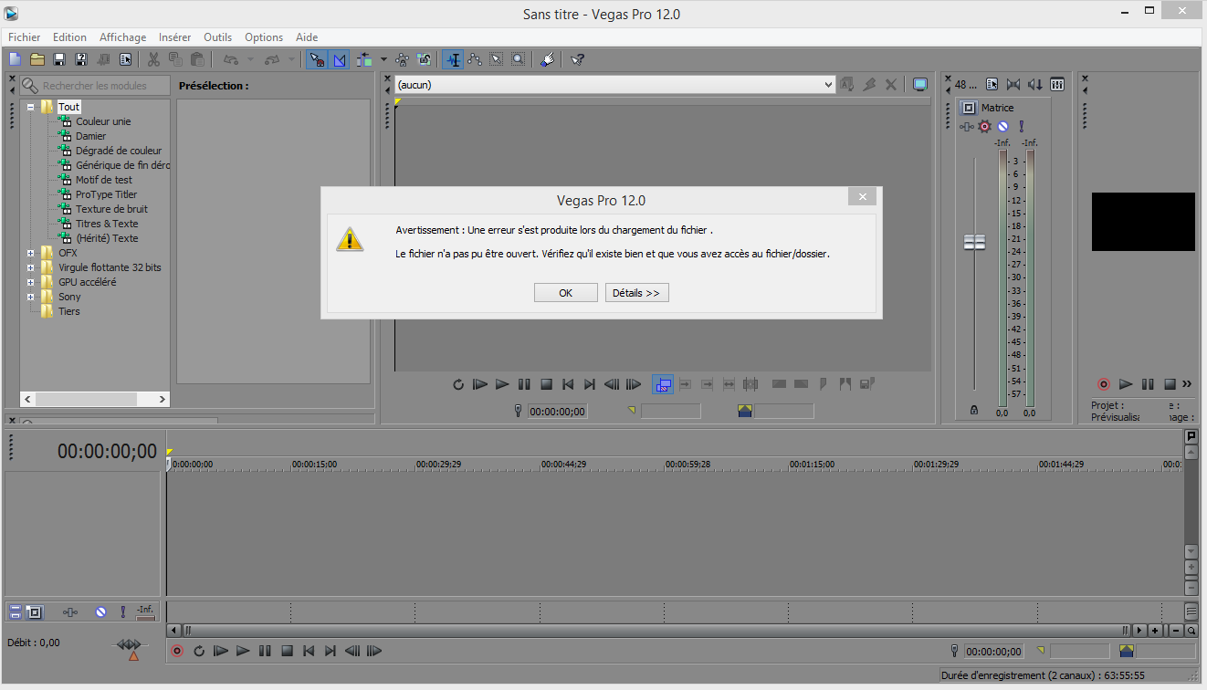The height and width of the screenshot is (690, 1207).
Task: Open the Fichier menu
Action: (x=25, y=37)
